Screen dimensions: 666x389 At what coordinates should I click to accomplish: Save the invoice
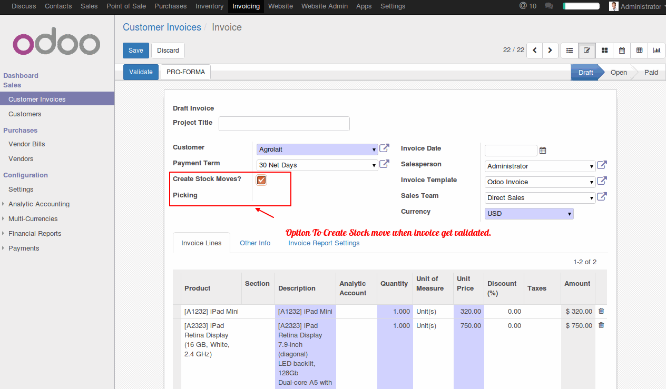[x=136, y=51]
